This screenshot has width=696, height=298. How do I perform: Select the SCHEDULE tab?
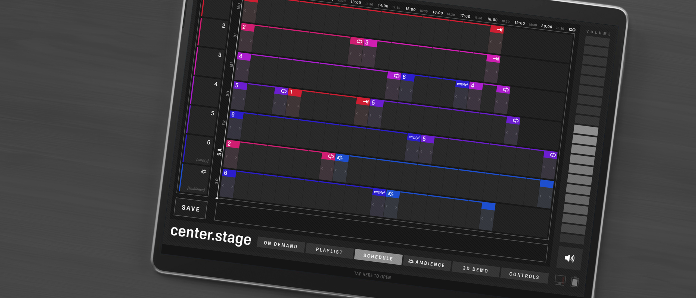[x=378, y=257]
